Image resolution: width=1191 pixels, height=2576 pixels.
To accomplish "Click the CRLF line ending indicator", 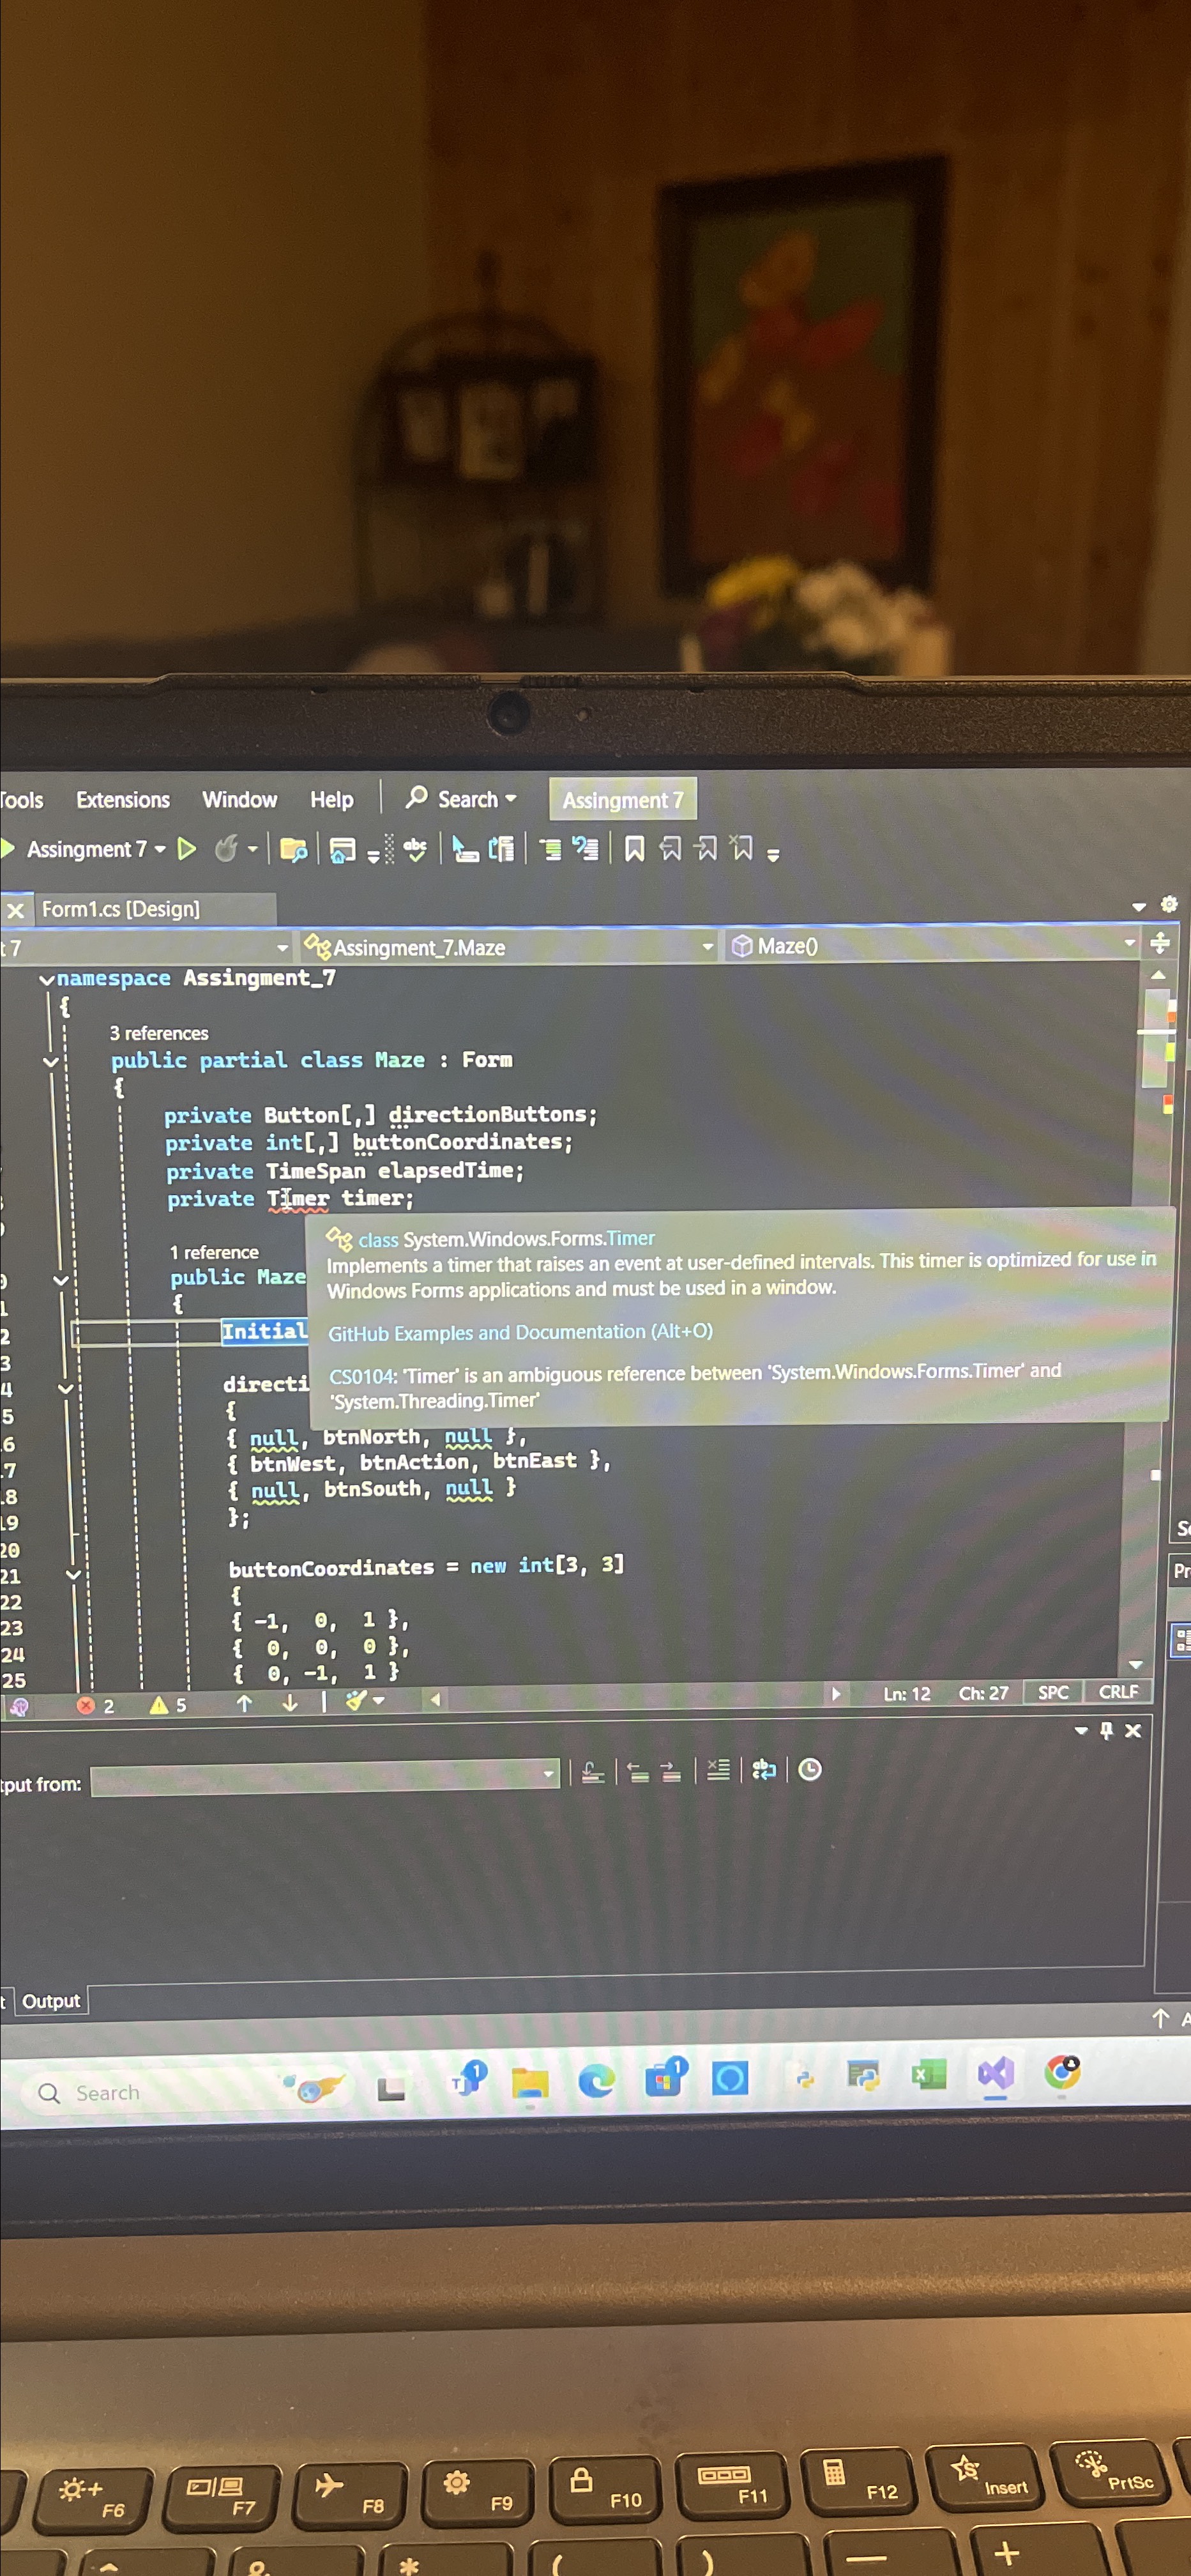I will [x=1118, y=1692].
